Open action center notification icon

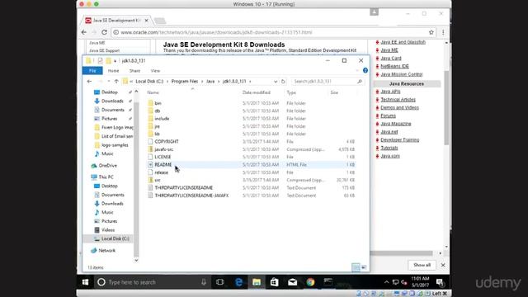click(x=440, y=282)
